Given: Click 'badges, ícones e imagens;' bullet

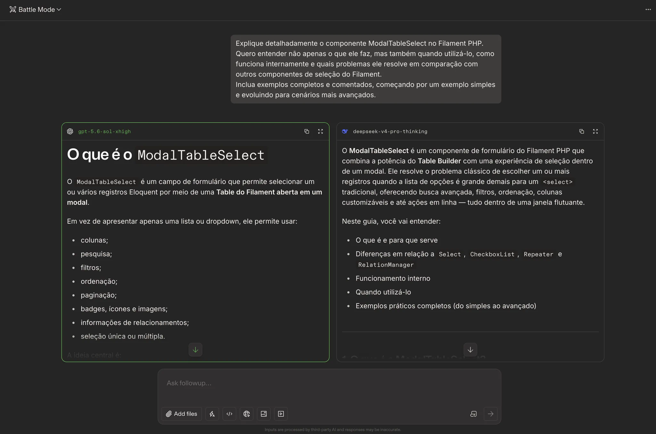Looking at the screenshot, I should pos(124,309).
